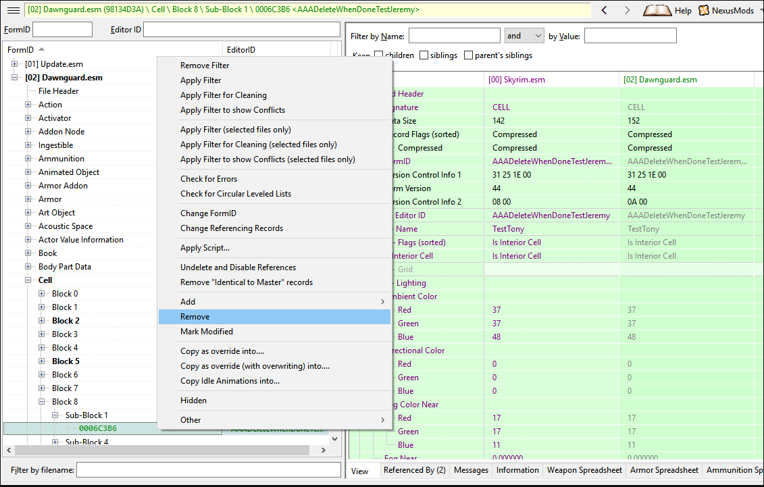Toggle the parent's siblings checkbox
Screen dimensions: 764x487
tap(468, 55)
